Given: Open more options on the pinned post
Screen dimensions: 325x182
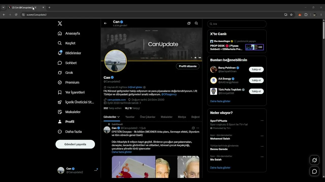Looking at the screenshot, I should coord(198,128).
